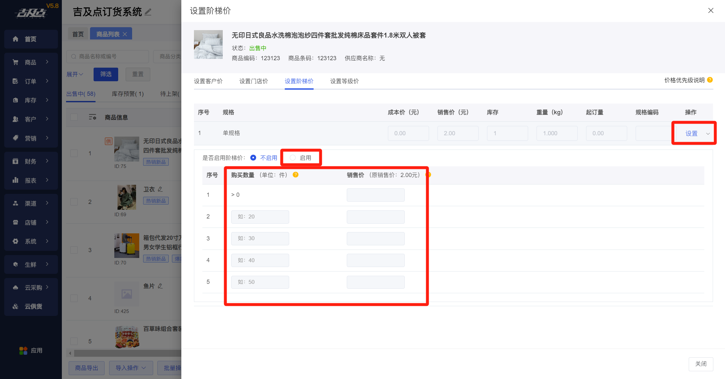Click the pencil edit icon beside system title
This screenshot has width=725, height=379.
(148, 12)
